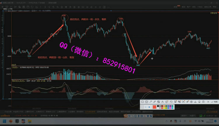Viewport: 219px width, 126px height.
Task: Choose the medium brush size dot
Action: coord(146,107)
